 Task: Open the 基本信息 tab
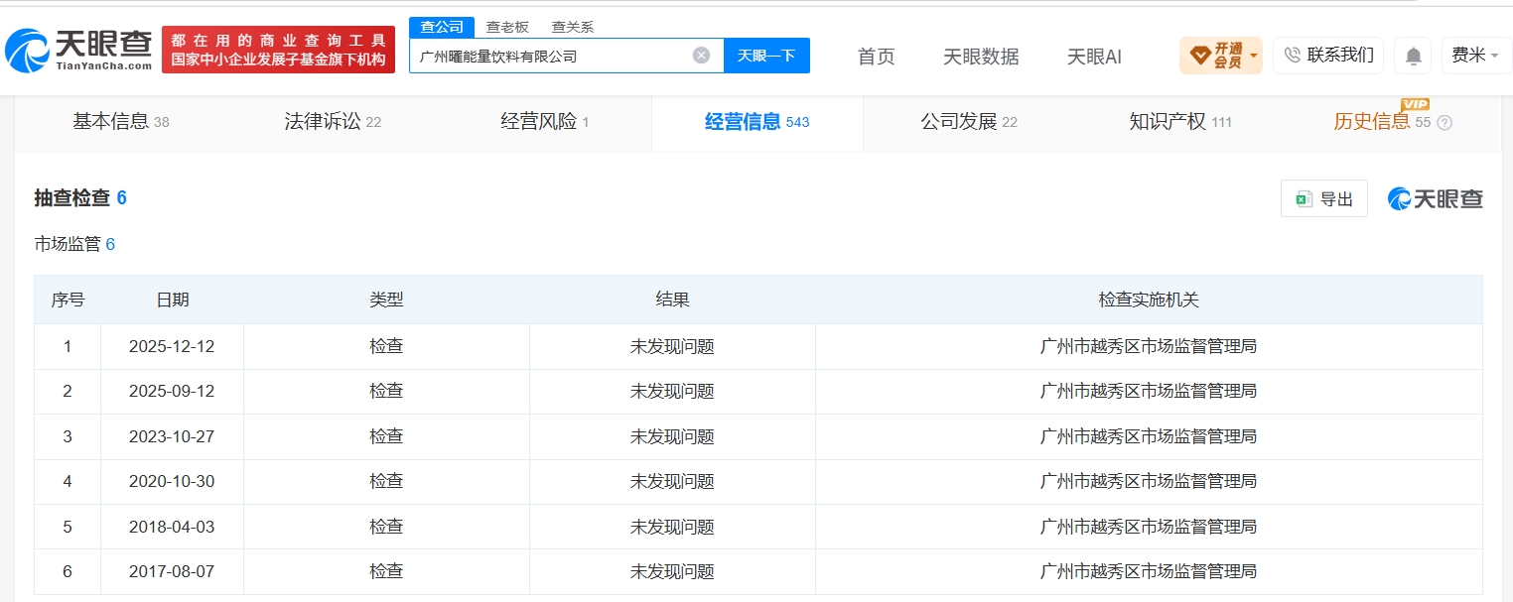(x=121, y=122)
